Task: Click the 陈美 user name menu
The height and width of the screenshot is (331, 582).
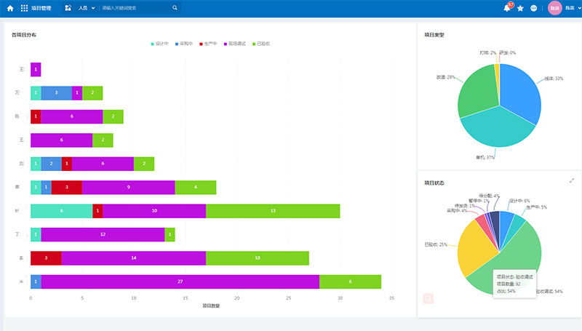Action: pyautogui.click(x=570, y=8)
